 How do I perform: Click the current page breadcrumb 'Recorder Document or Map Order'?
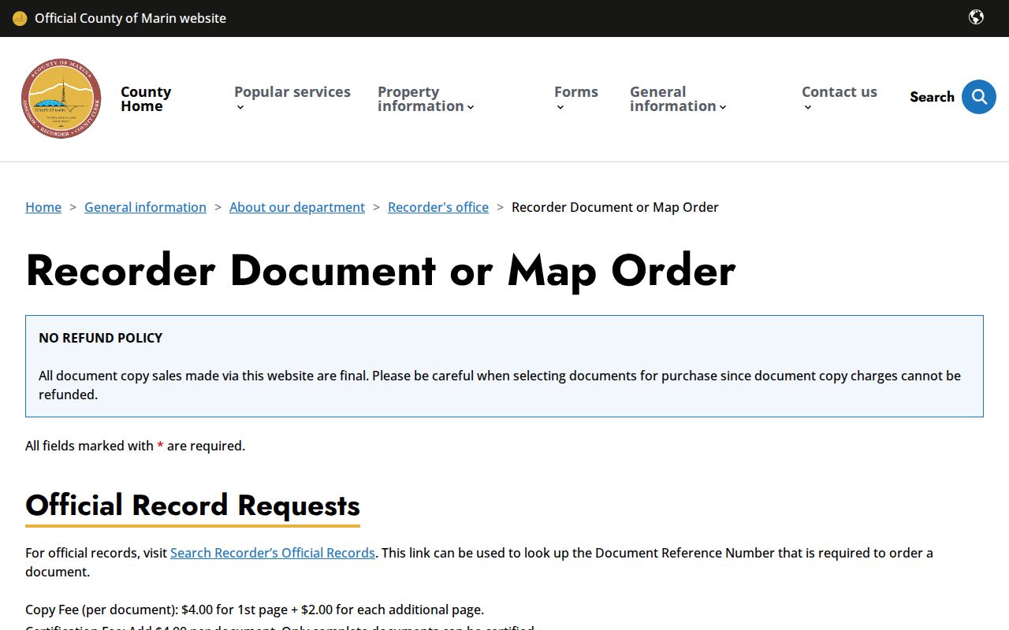click(x=615, y=207)
